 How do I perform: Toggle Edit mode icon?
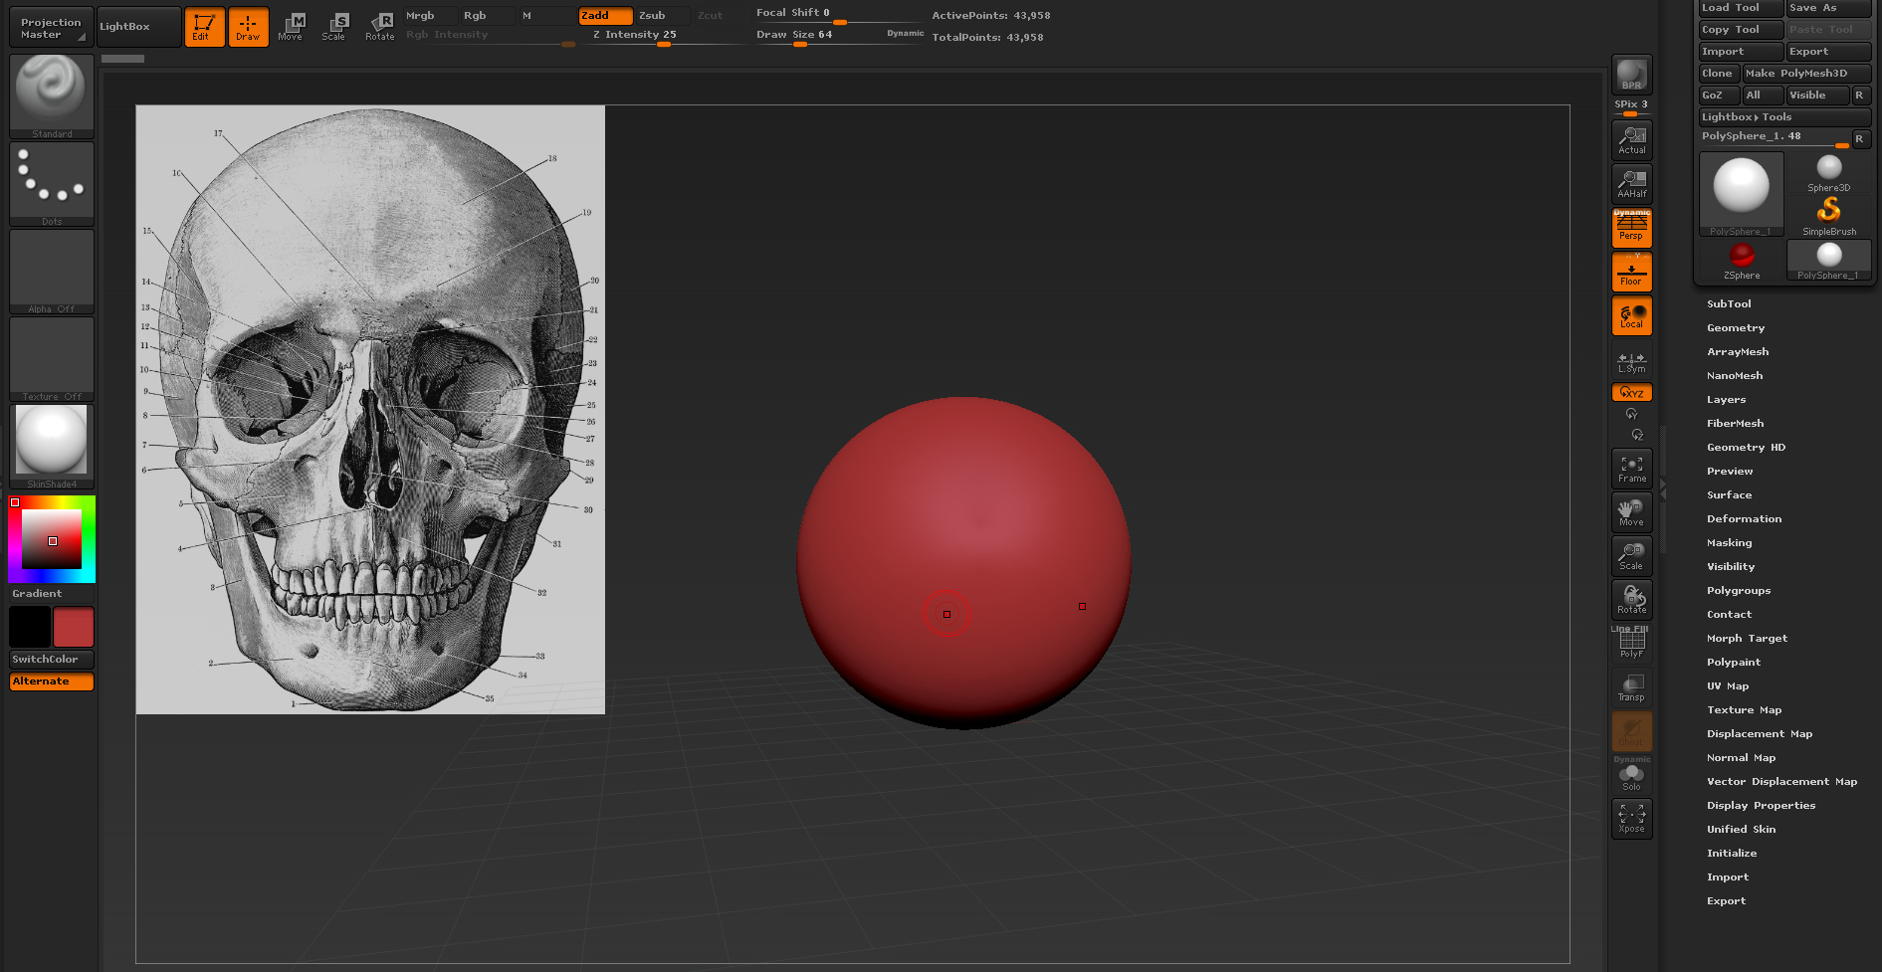coord(204,27)
